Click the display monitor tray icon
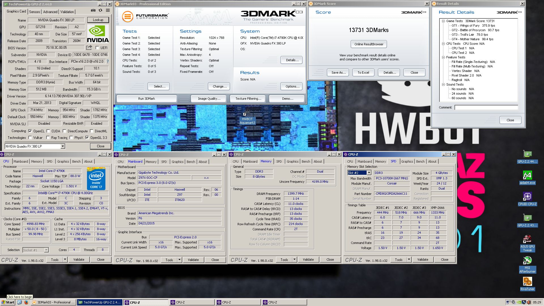544x306 pixels. pyautogui.click(x=524, y=302)
